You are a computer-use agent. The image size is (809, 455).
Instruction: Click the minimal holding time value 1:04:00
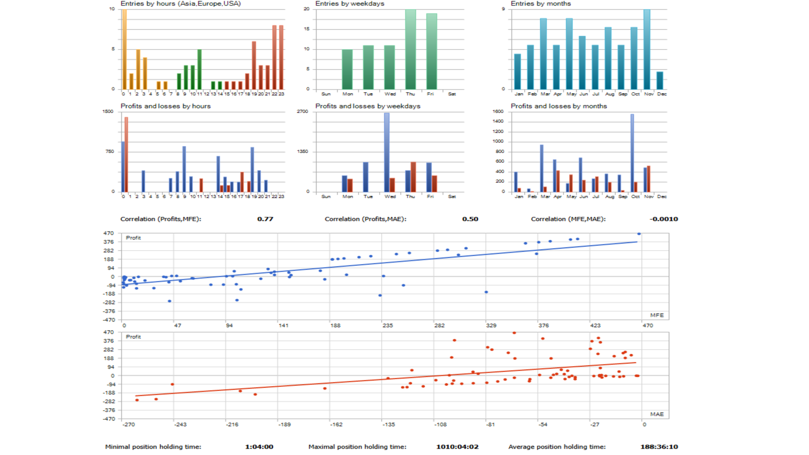(x=259, y=447)
